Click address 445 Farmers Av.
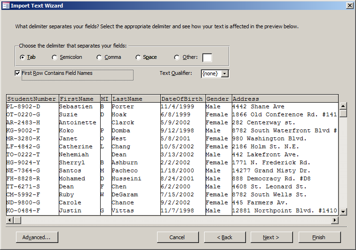Screen dimensions: 356x250 (x=260, y=202)
